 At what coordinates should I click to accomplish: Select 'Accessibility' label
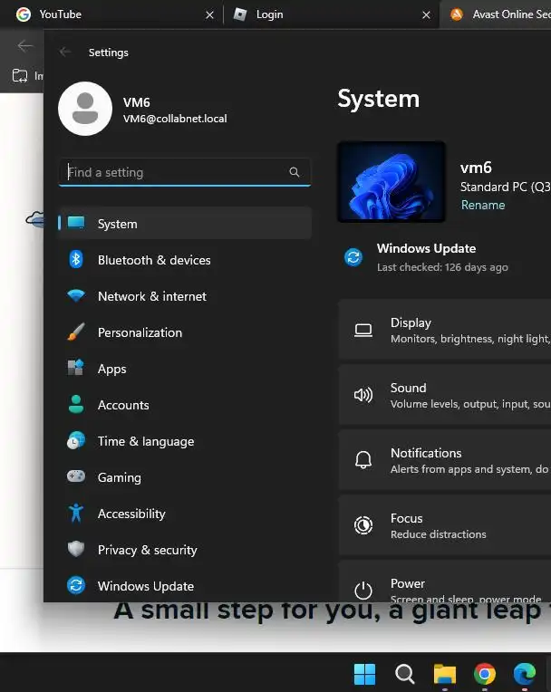(131, 514)
